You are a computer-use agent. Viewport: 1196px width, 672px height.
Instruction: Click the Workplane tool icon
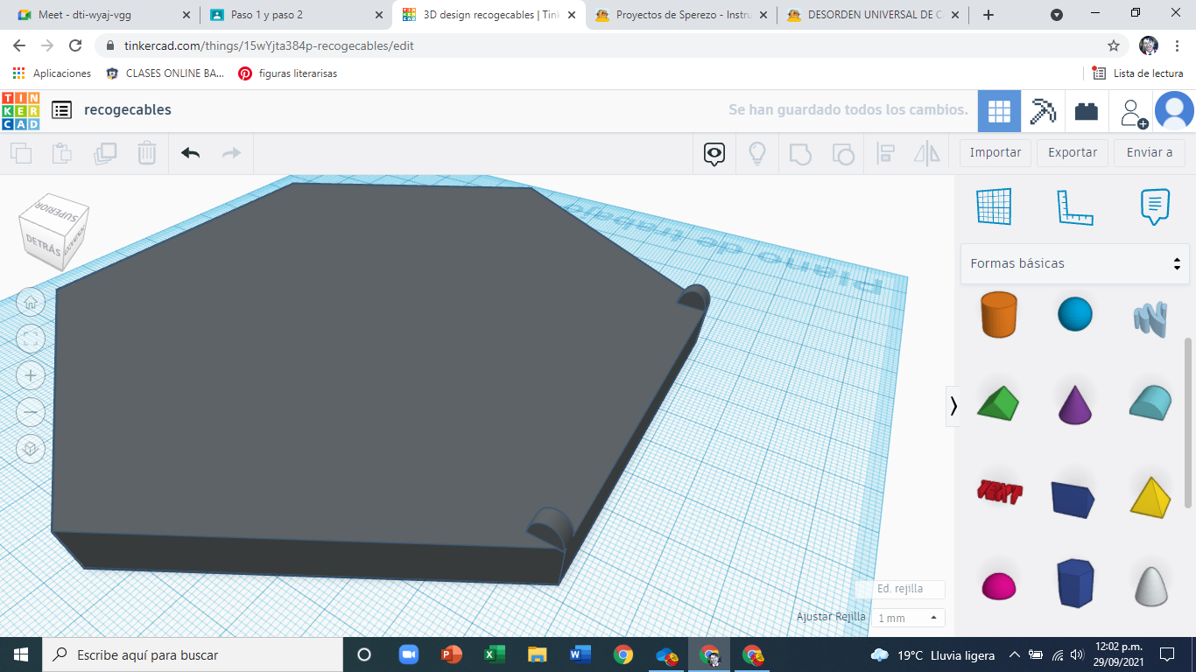[994, 206]
